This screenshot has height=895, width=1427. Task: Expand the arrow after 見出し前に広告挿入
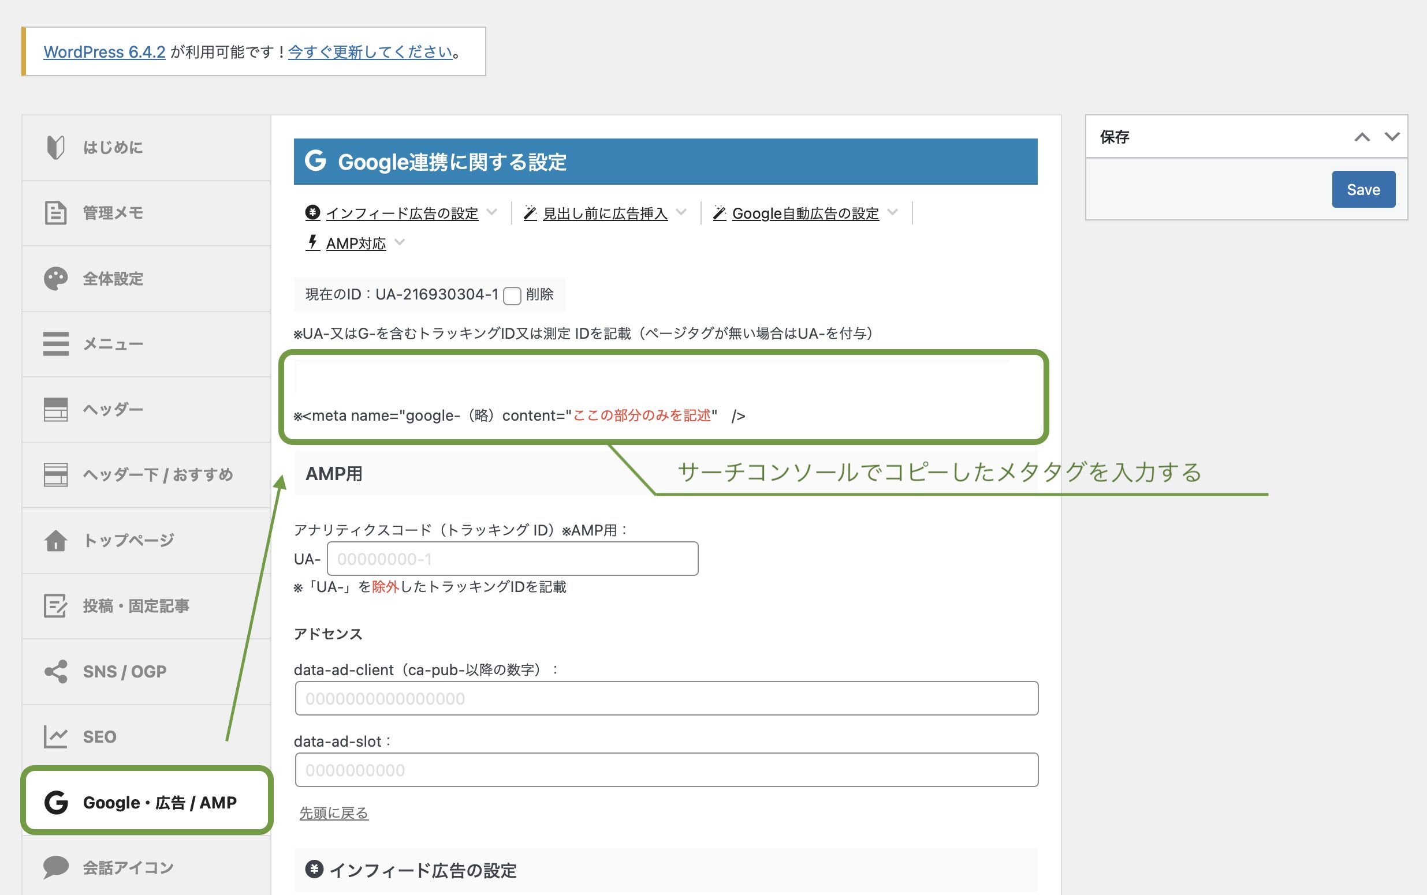pyautogui.click(x=681, y=212)
